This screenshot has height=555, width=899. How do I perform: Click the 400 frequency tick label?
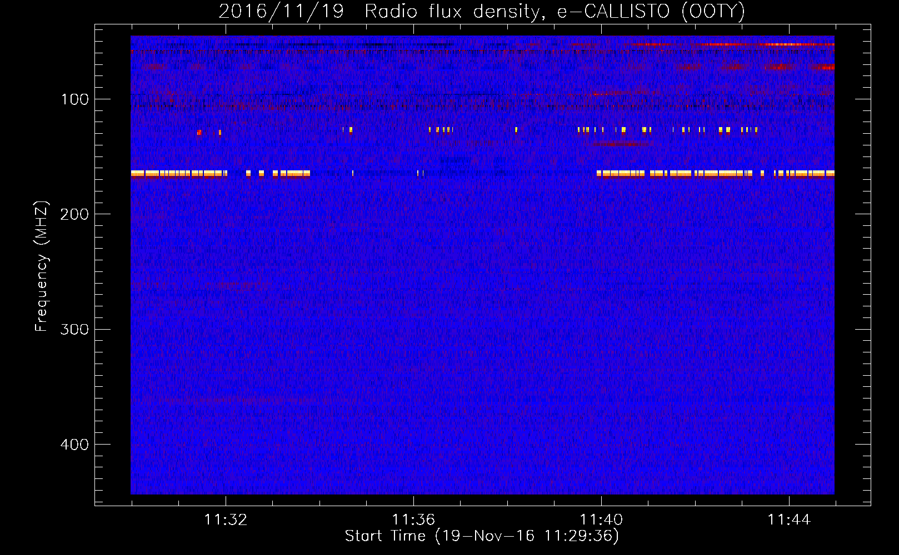click(x=74, y=445)
